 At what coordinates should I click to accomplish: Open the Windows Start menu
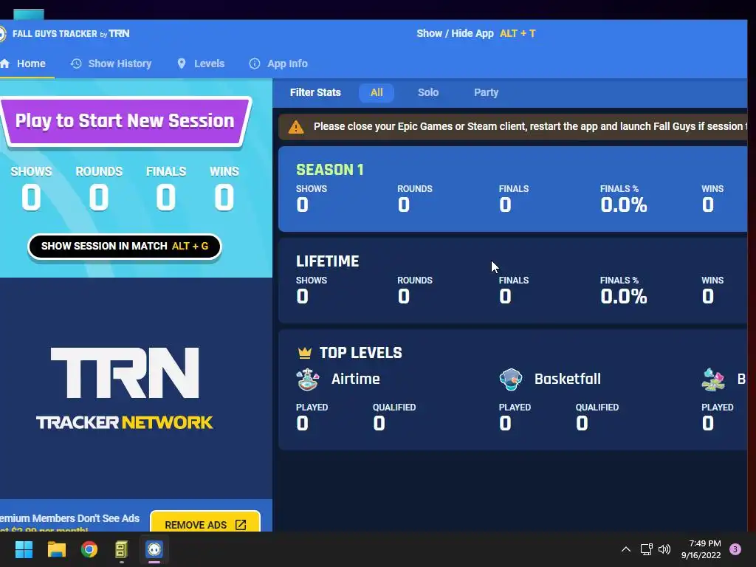click(24, 549)
